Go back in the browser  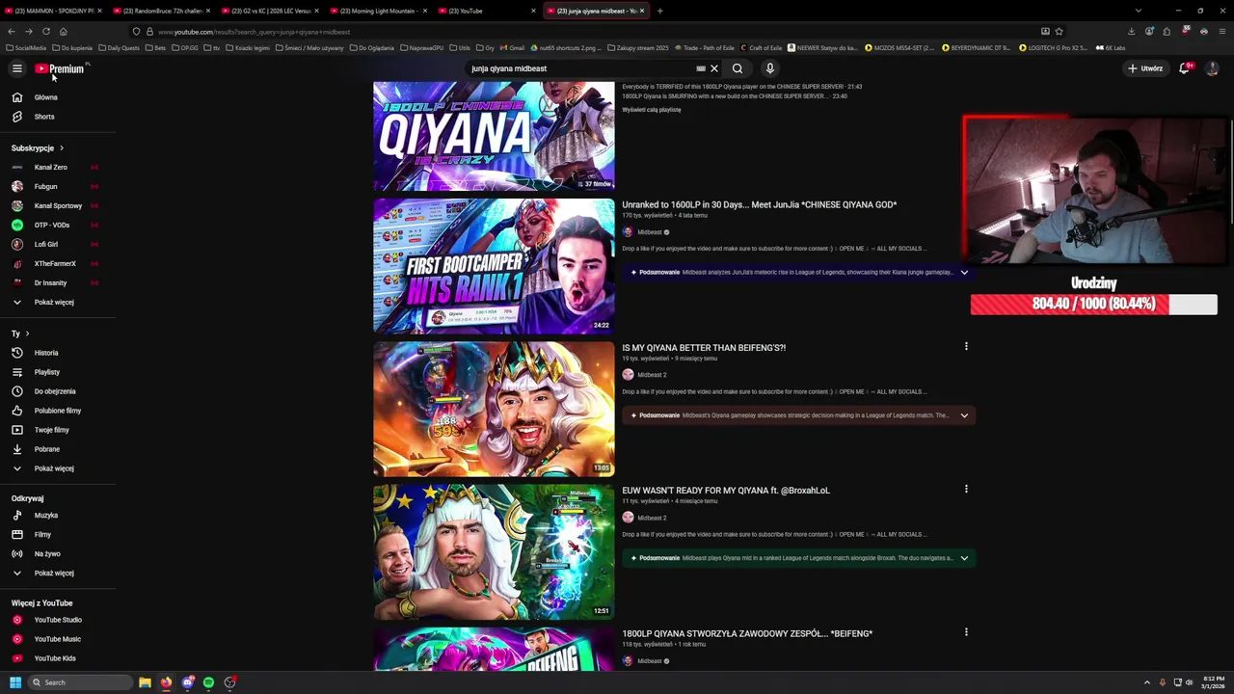coord(12,32)
